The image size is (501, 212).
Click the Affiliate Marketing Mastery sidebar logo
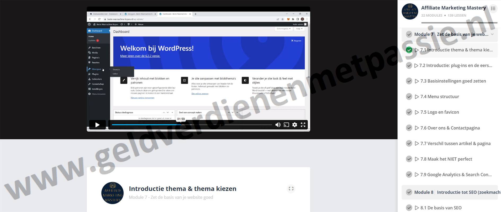[410, 11]
